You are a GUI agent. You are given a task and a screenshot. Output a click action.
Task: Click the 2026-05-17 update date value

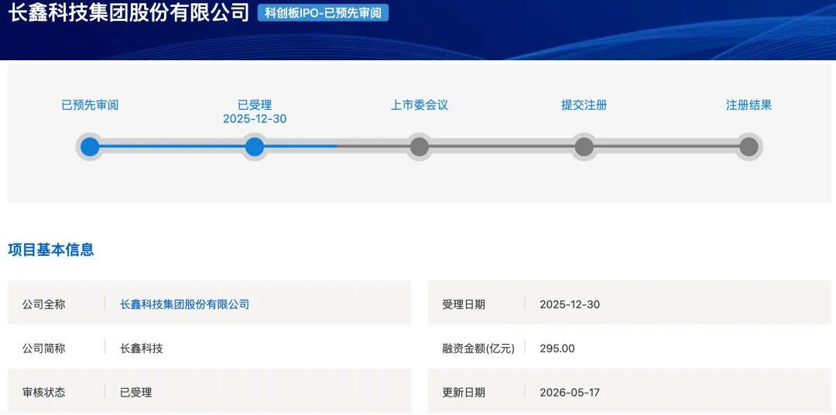pos(570,393)
